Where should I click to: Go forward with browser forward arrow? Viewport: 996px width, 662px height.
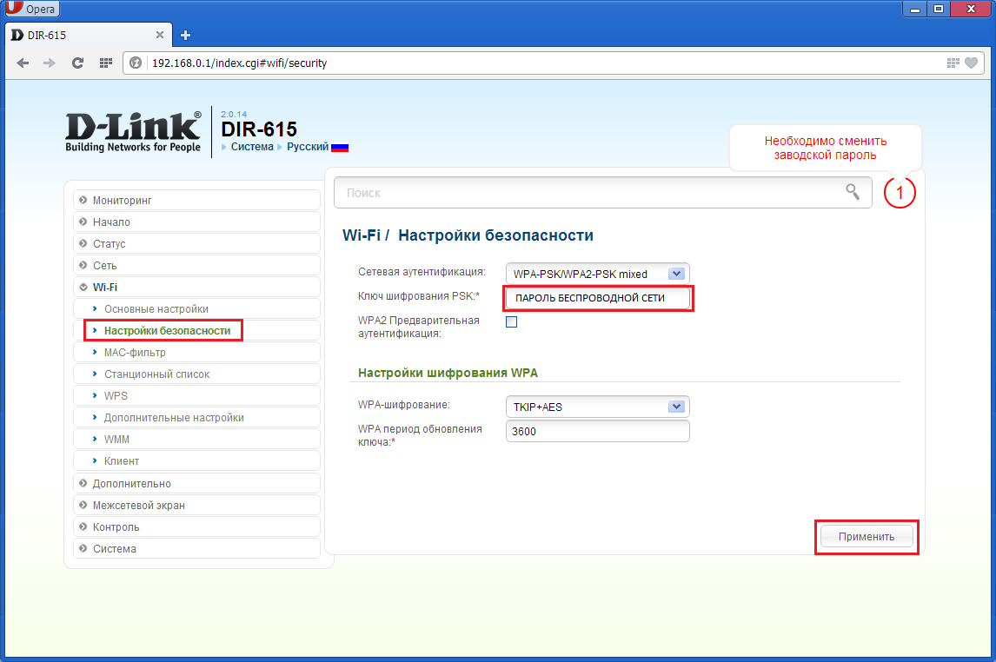tap(49, 63)
